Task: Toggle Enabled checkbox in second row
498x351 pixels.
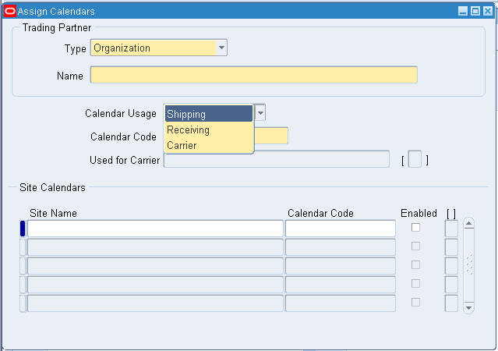Action: click(x=415, y=246)
